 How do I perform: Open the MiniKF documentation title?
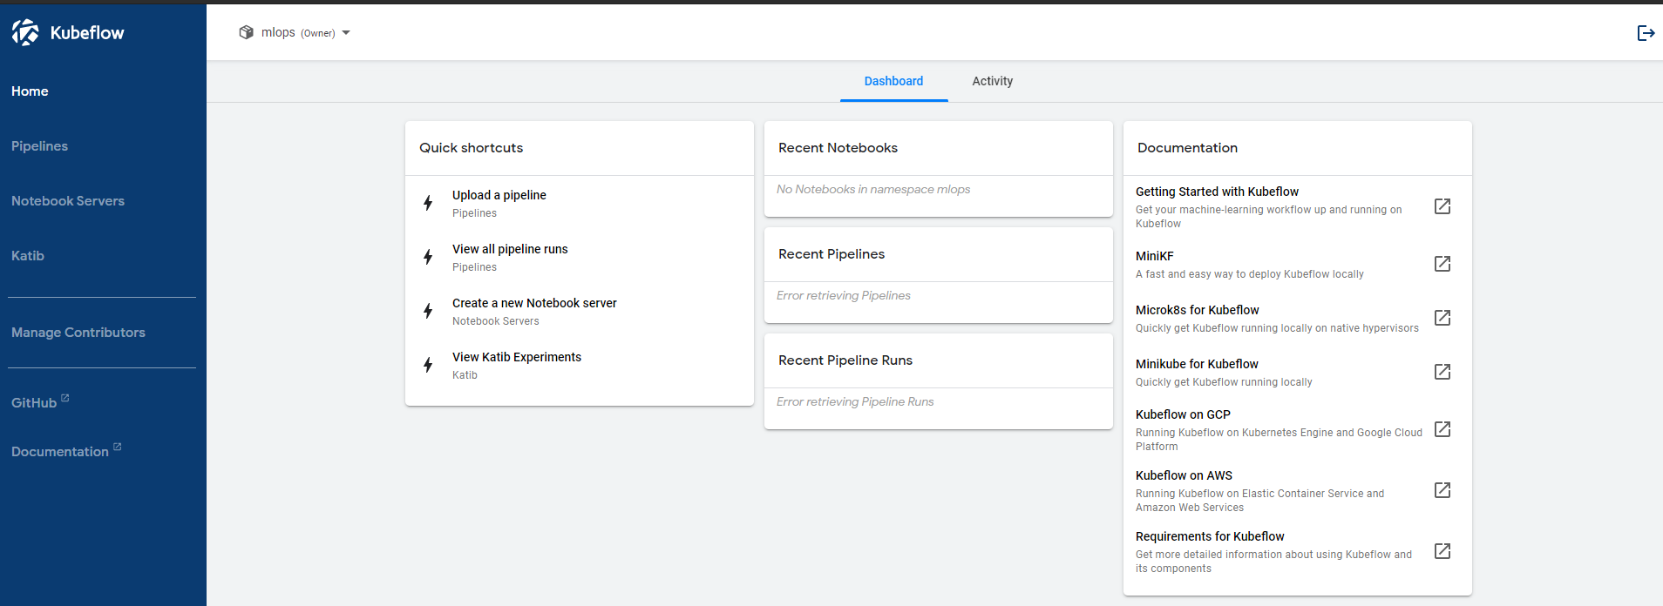pos(1154,256)
